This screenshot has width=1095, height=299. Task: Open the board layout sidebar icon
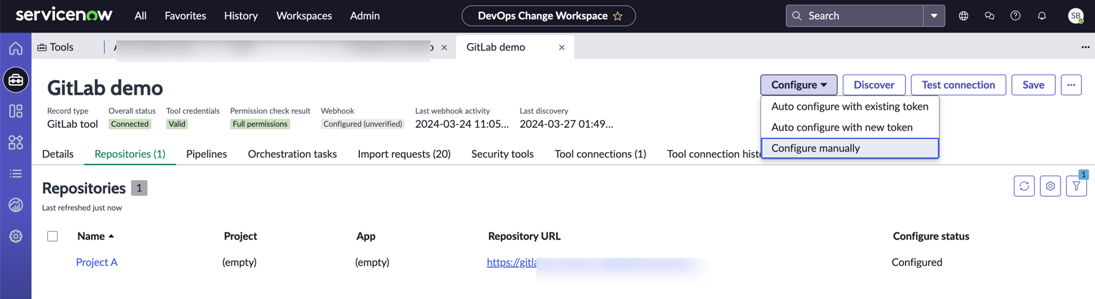[16, 111]
